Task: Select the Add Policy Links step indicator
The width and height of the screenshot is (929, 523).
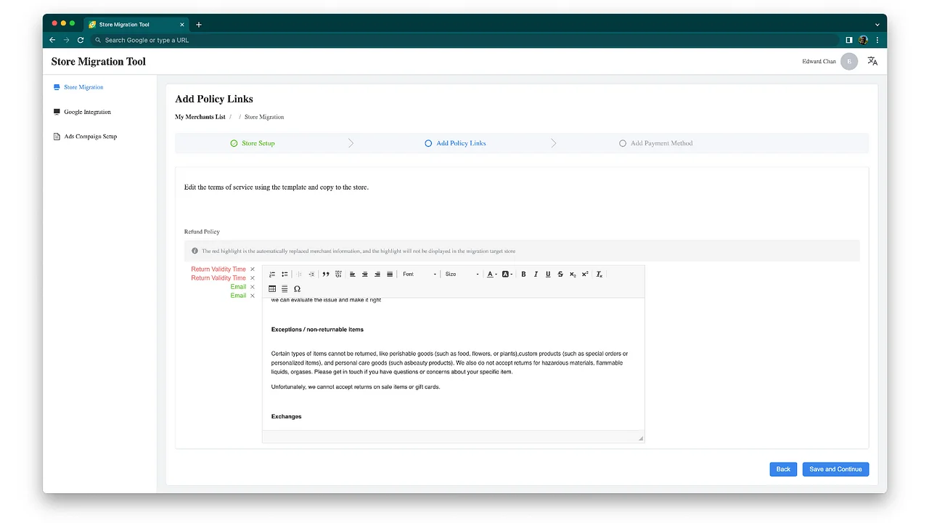Action: (x=455, y=143)
